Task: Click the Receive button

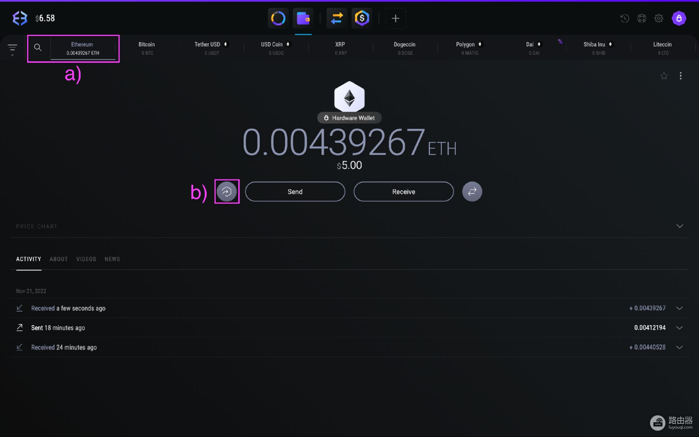Action: pyautogui.click(x=404, y=192)
